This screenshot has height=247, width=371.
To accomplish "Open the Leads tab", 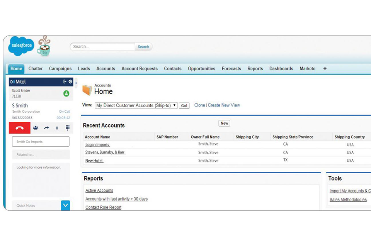I will coord(84,69).
